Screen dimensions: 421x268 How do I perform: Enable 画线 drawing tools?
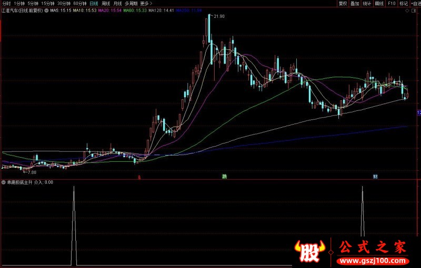click(x=378, y=3)
